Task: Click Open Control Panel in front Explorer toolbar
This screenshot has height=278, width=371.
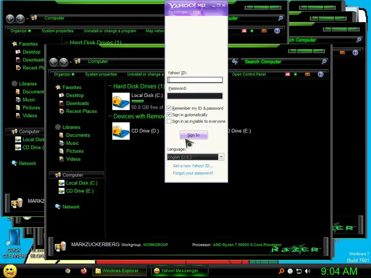Action: click(x=249, y=74)
